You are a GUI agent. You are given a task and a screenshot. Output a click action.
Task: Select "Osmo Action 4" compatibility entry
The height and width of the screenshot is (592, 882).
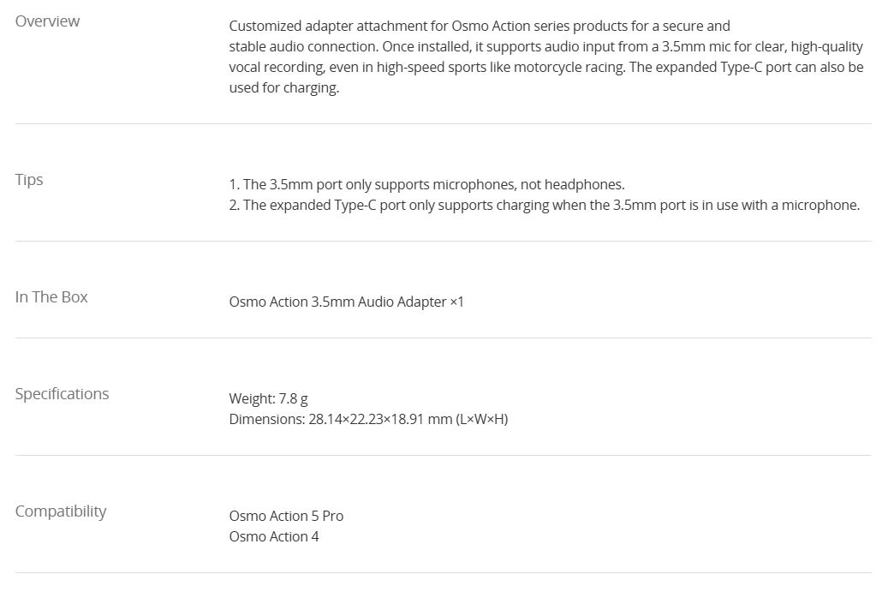pyautogui.click(x=274, y=536)
